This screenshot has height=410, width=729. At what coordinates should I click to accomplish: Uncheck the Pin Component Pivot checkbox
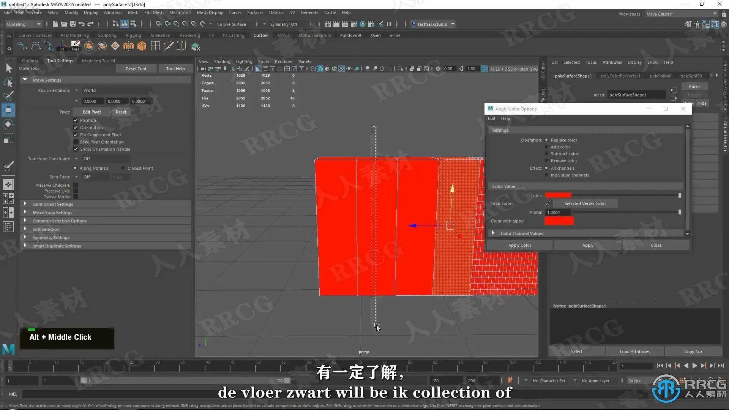tap(76, 135)
